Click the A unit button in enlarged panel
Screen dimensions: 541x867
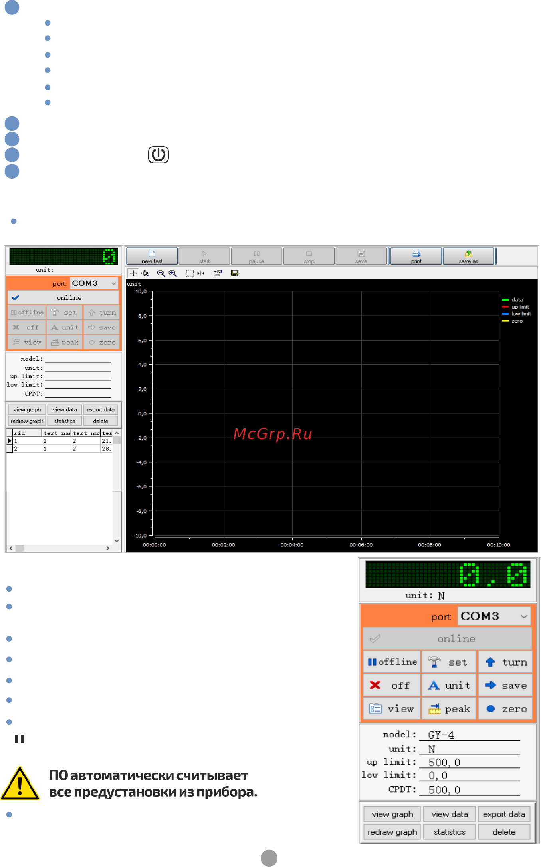click(449, 685)
